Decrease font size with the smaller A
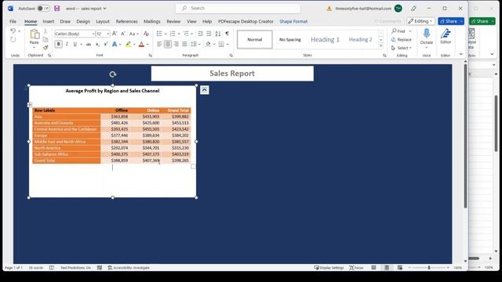This screenshot has width=502, height=282. click(123, 34)
